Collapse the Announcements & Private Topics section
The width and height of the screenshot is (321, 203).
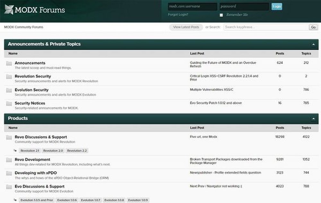313,44
